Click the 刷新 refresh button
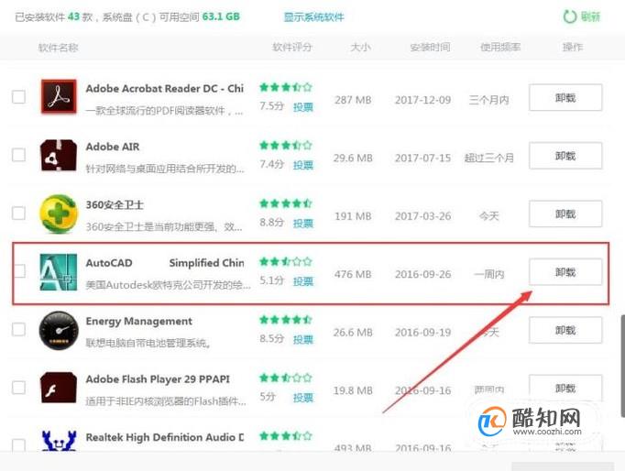 tap(582, 16)
